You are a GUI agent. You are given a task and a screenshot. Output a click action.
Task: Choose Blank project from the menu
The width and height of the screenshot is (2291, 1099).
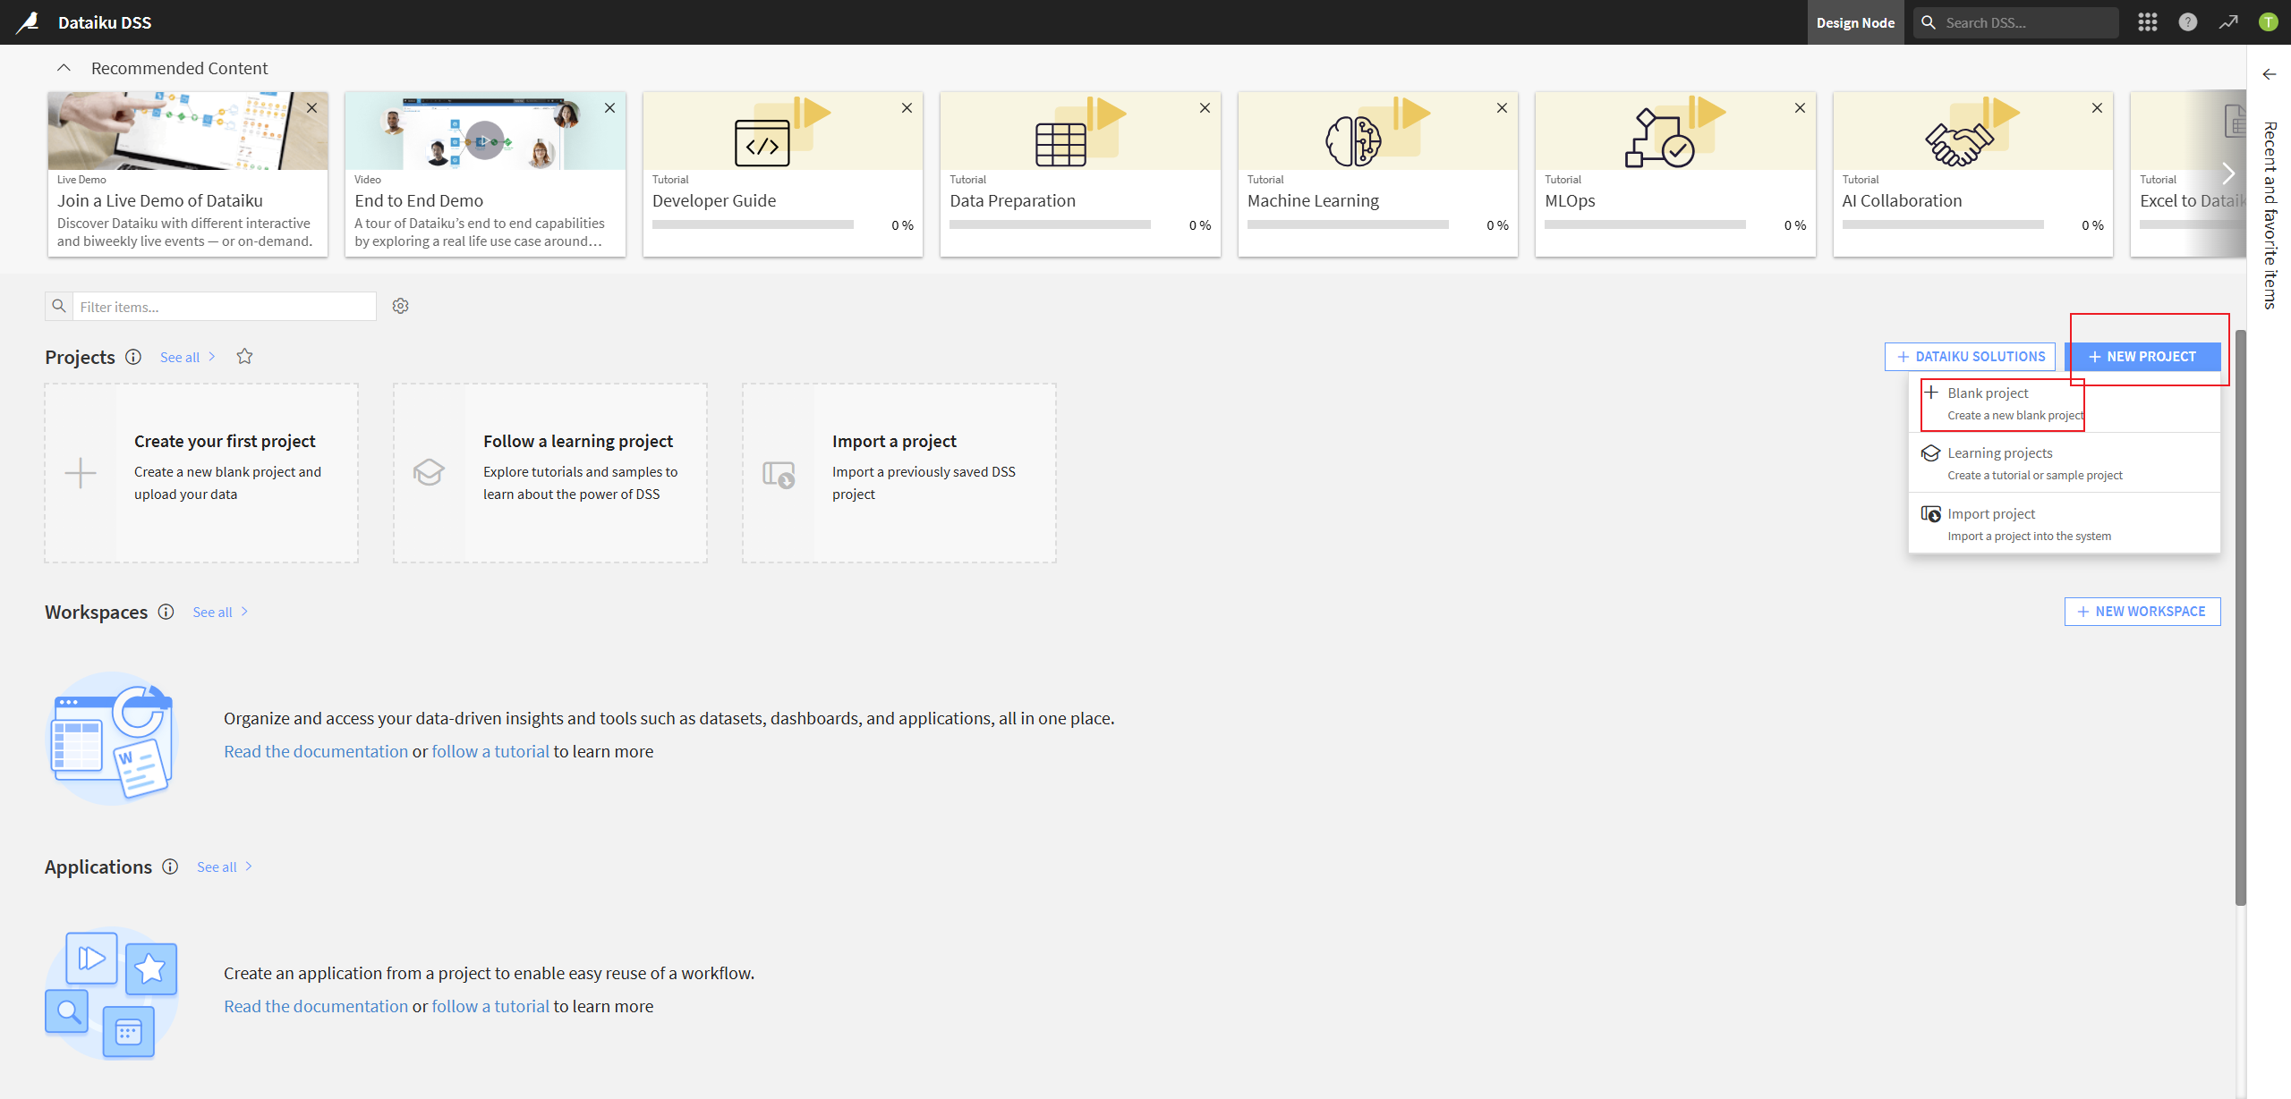(2064, 403)
